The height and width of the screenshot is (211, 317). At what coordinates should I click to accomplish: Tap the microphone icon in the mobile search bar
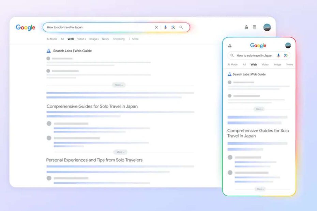click(x=278, y=55)
